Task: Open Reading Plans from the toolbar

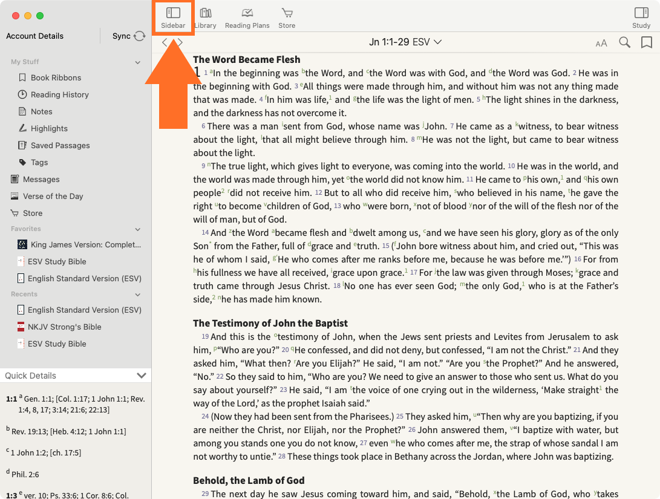Action: click(247, 18)
